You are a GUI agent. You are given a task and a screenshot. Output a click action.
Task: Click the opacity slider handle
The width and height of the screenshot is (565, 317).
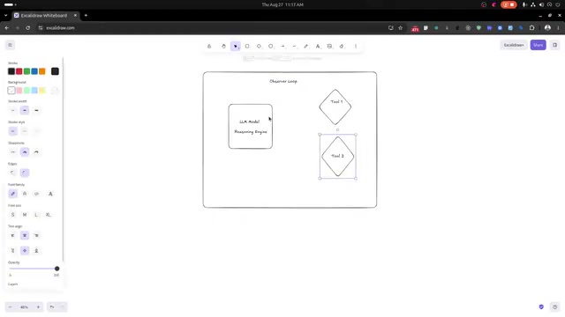click(56, 269)
